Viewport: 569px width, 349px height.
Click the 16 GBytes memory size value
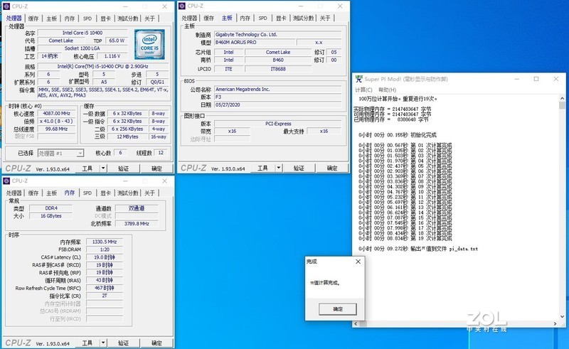tap(51, 216)
